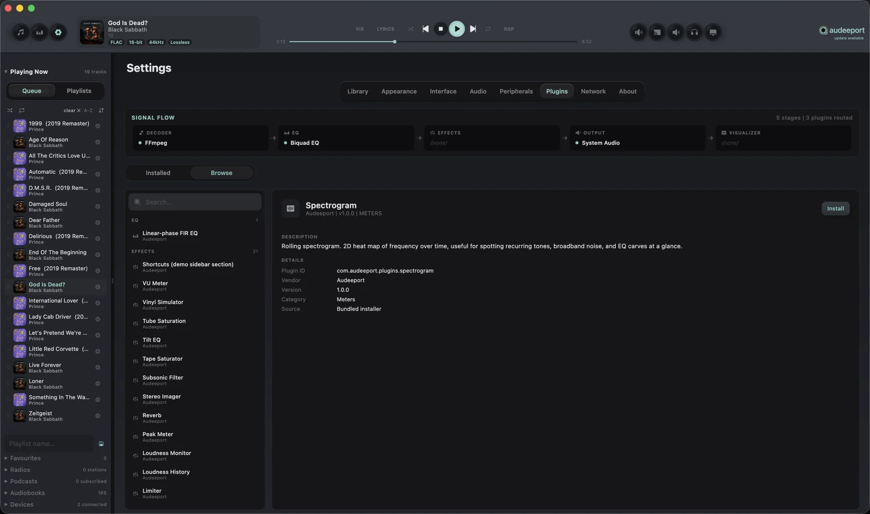Expand the Audiobooks section
Image resolution: width=870 pixels, height=514 pixels.
6,493
